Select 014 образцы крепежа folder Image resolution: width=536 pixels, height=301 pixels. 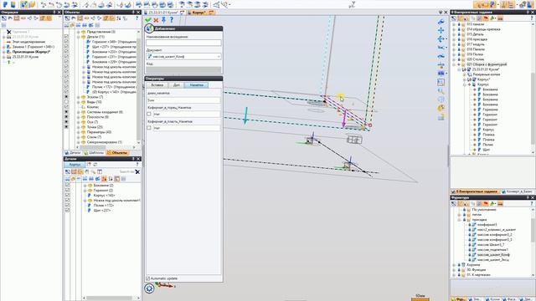point(483,29)
